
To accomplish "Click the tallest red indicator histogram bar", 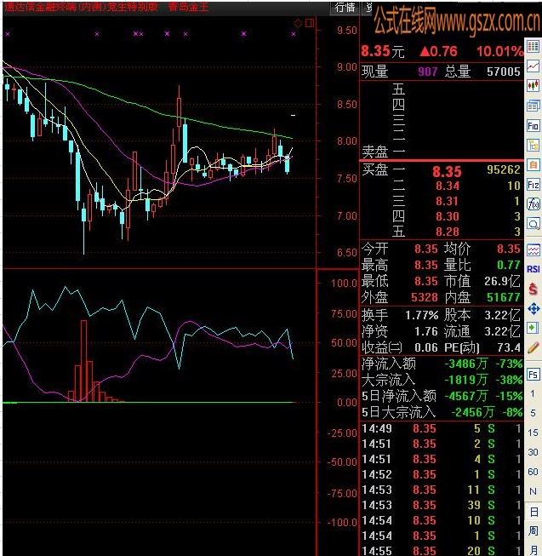I will (84, 361).
